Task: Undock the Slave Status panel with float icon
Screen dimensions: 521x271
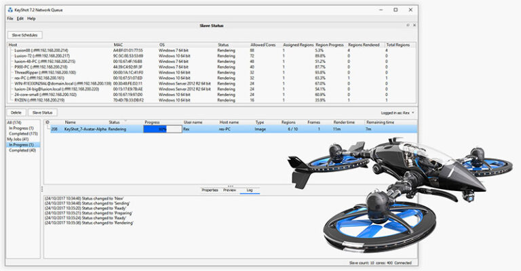Action: [x=408, y=25]
